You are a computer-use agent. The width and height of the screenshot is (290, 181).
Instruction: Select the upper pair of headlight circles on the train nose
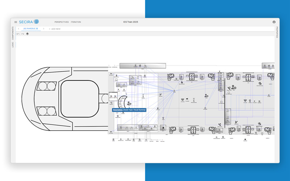click(x=47, y=86)
